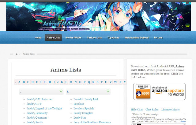The height and width of the screenshot is (125, 196).
Task: Open .hack//Legend of the Twilight
Action: tap(44, 108)
